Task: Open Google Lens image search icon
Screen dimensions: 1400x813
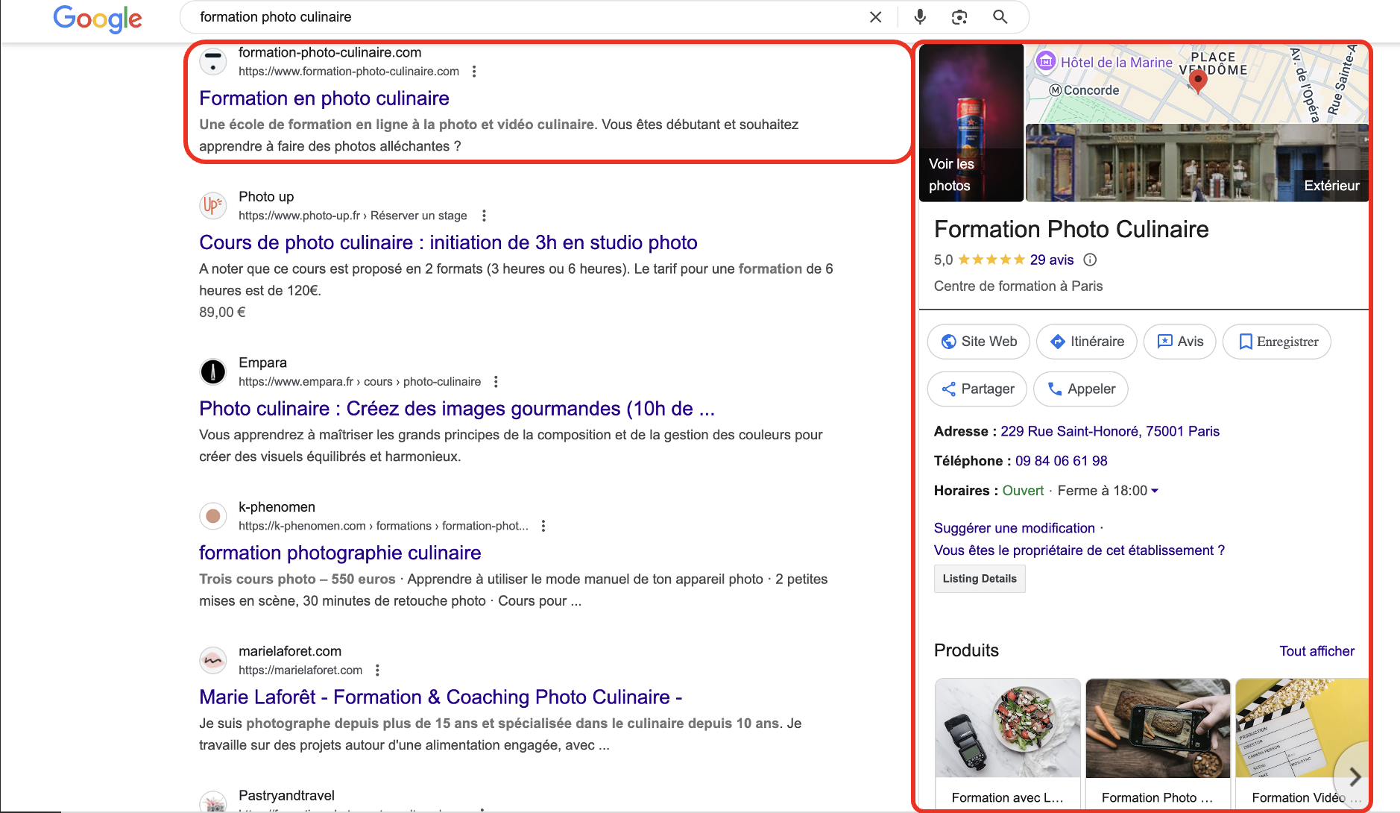Action: (959, 17)
